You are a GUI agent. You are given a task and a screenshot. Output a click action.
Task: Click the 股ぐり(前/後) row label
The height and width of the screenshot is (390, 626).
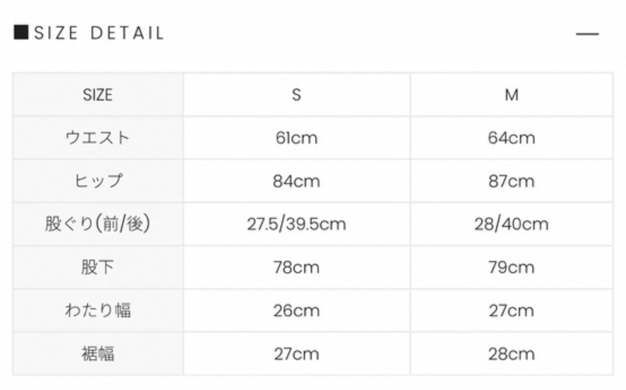point(98,224)
